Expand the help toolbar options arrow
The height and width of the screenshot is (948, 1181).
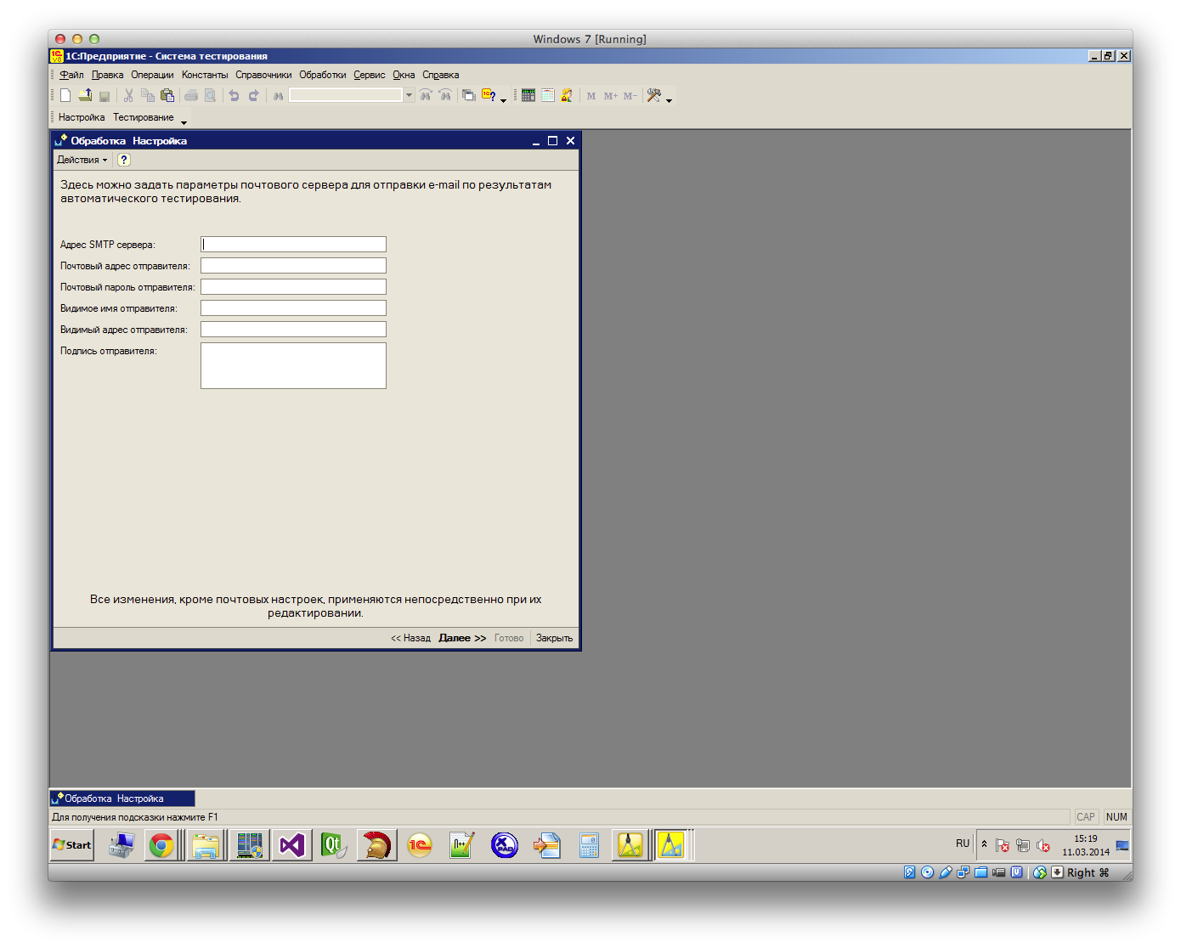[x=503, y=100]
